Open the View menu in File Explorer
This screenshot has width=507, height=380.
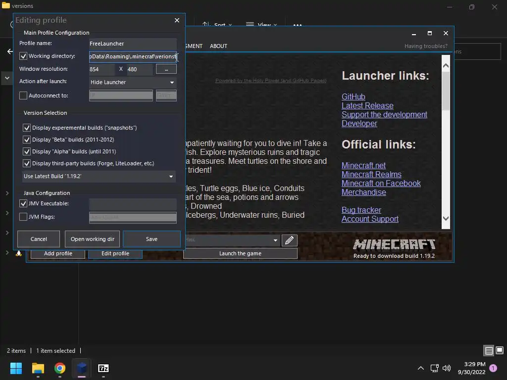click(x=261, y=25)
